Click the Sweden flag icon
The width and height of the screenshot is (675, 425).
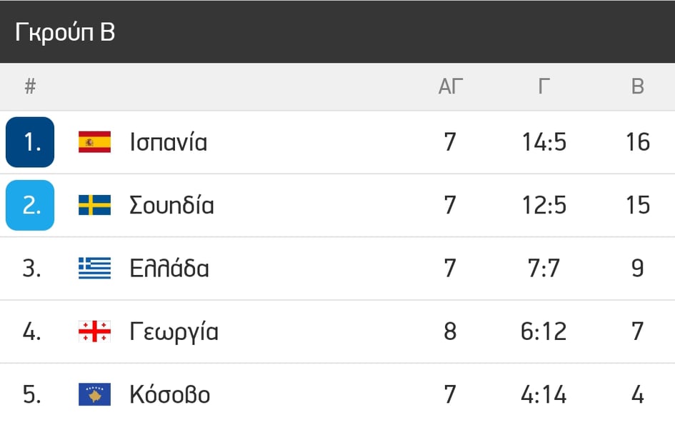pyautogui.click(x=95, y=205)
